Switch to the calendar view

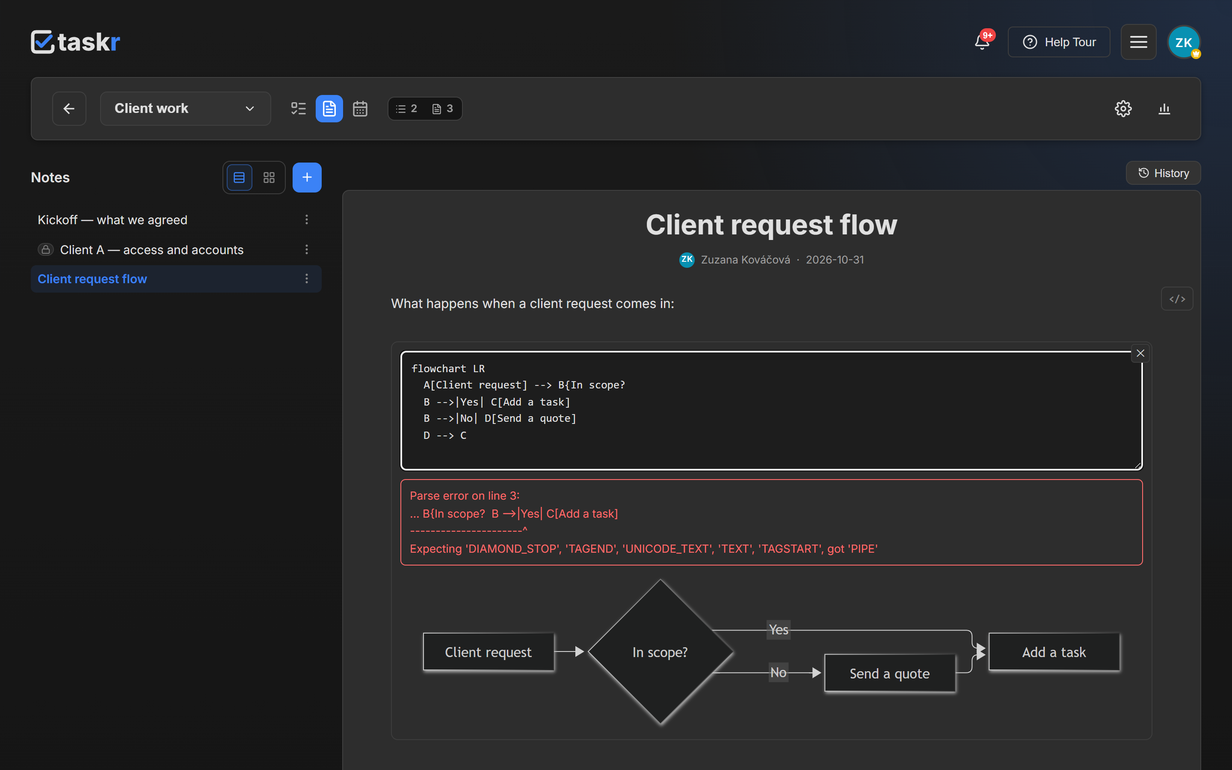click(360, 109)
